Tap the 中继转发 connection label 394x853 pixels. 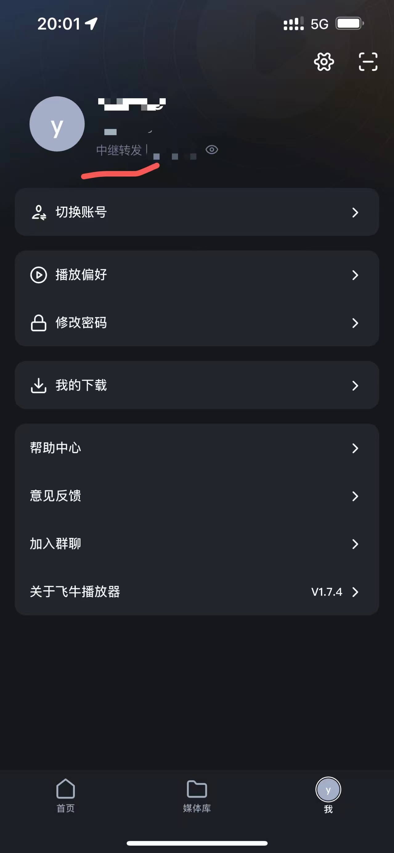[119, 150]
